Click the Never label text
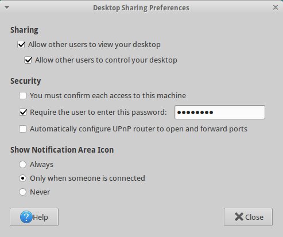283x237 pixels. 40,192
